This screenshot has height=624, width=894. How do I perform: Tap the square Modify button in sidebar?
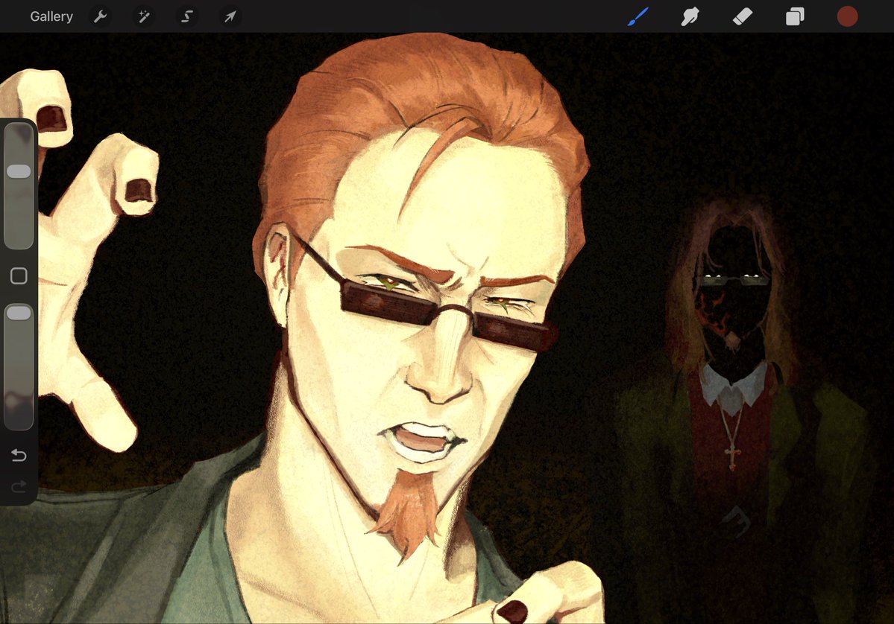click(x=19, y=276)
